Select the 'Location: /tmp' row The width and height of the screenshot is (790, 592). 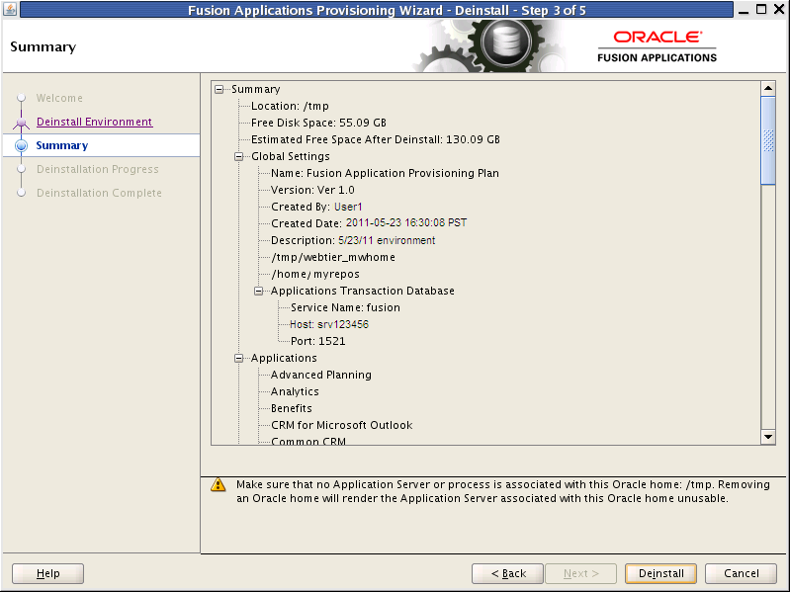point(290,106)
